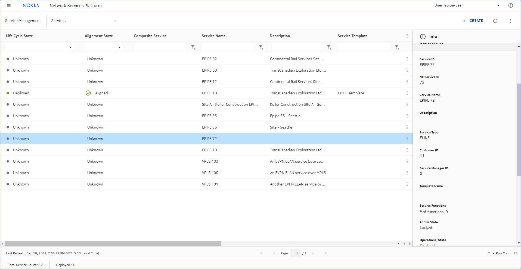Open row actions for VPLS 103
The height and width of the screenshot is (269, 521).
(x=407, y=161)
